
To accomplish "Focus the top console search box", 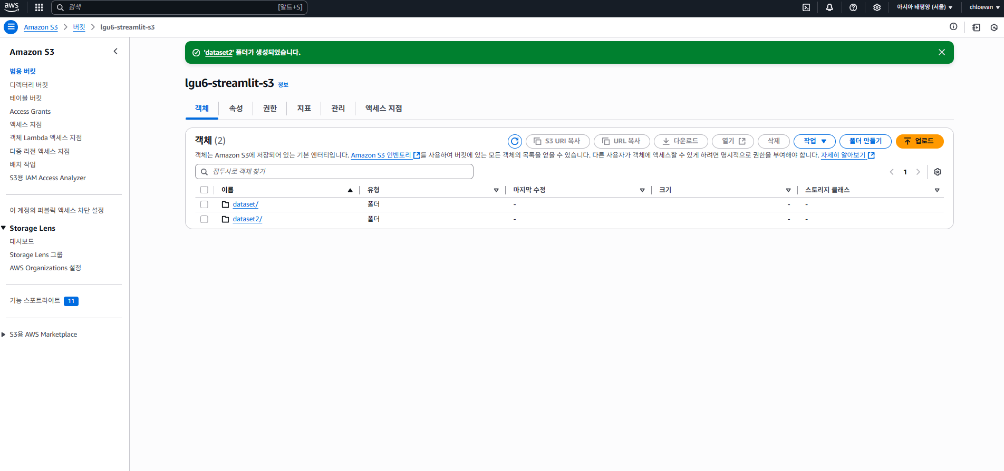I will point(179,7).
